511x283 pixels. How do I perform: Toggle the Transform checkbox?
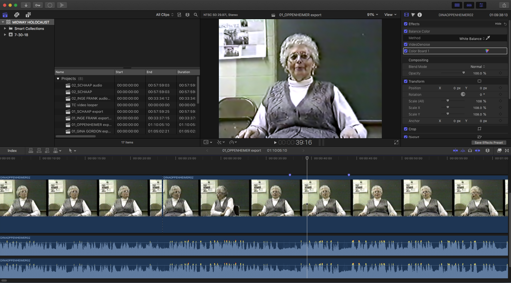[406, 81]
